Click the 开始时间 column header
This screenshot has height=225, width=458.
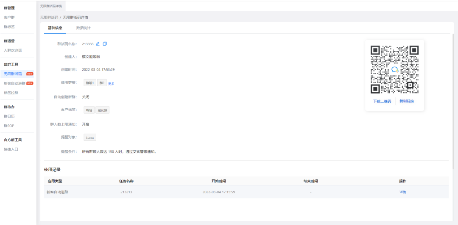219,181
